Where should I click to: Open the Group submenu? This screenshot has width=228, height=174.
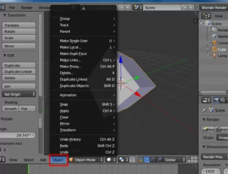point(84,19)
